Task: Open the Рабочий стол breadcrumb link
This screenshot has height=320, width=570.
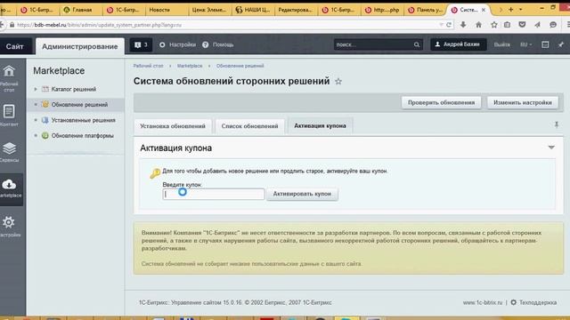Action: 148,66
